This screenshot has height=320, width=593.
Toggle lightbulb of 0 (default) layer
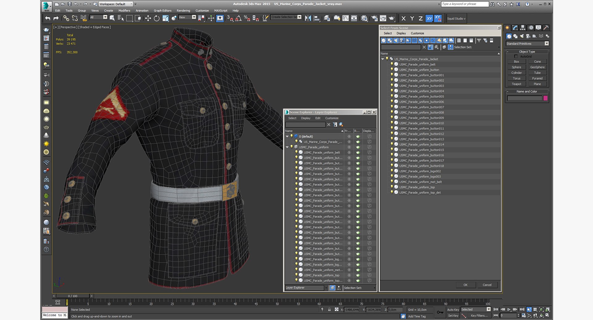pyautogui.click(x=291, y=136)
